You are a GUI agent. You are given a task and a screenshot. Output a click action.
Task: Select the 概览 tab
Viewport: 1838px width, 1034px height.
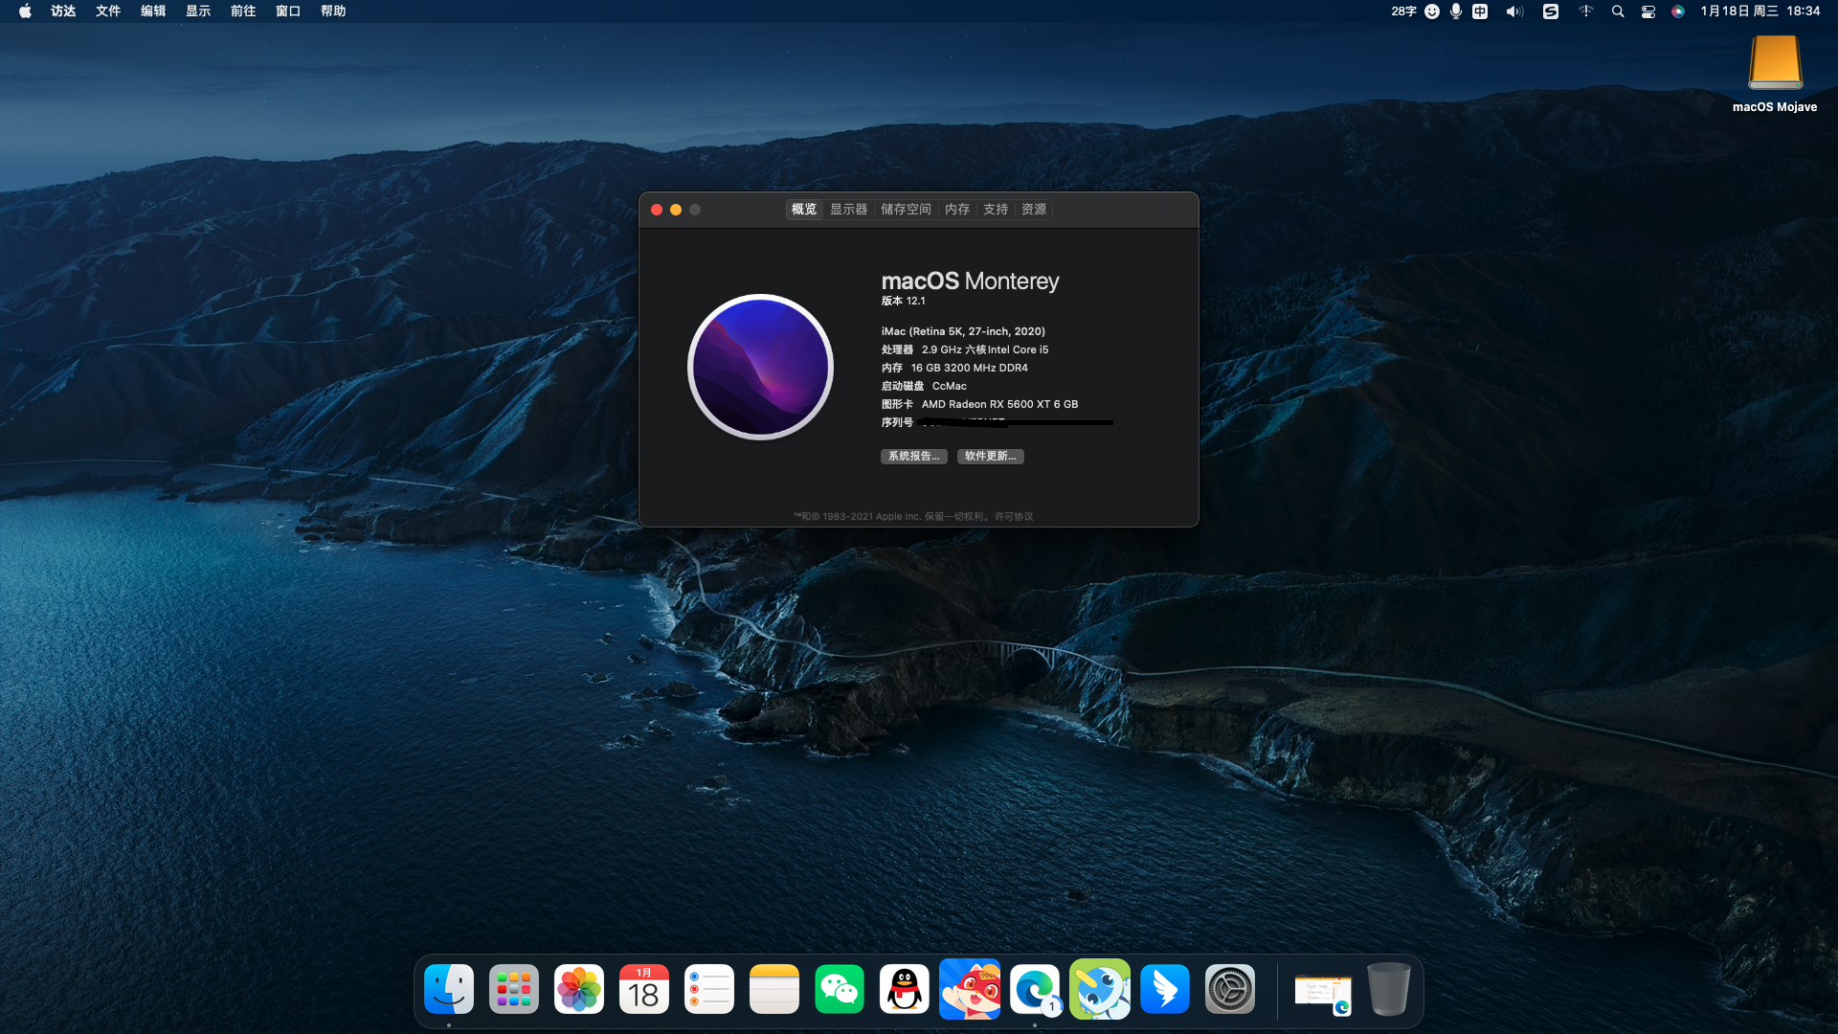point(804,210)
